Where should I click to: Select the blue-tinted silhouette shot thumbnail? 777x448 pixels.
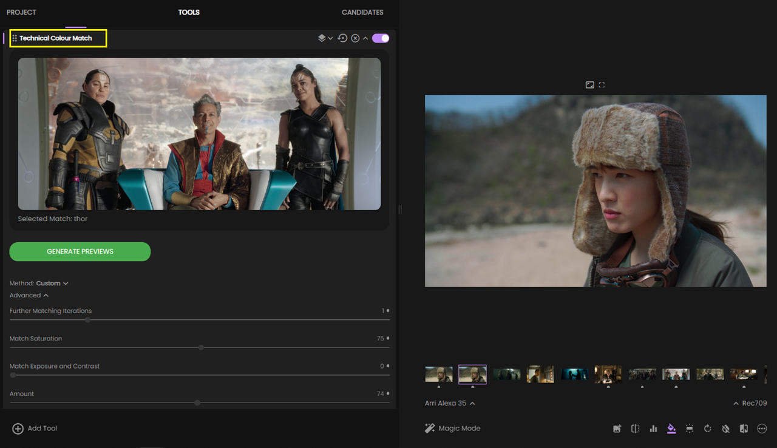click(x=574, y=374)
